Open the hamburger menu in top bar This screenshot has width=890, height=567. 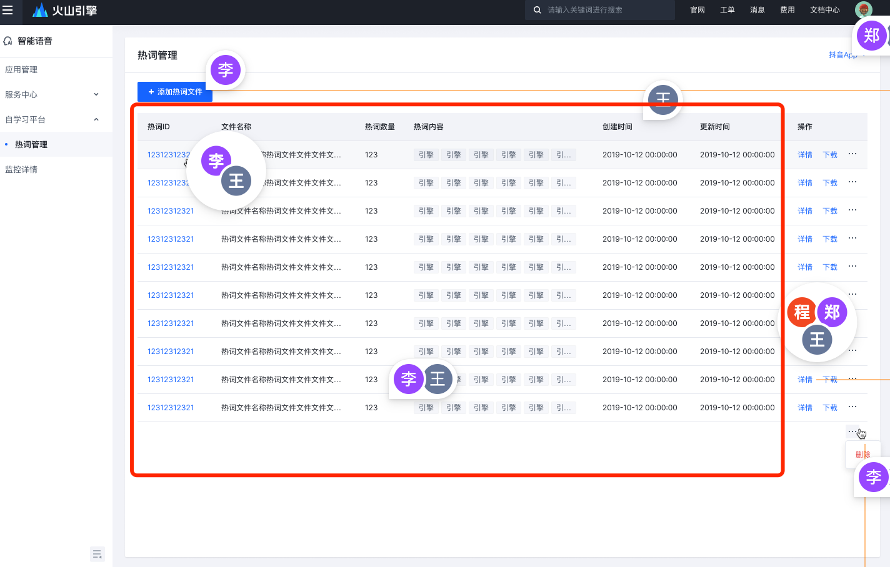pos(7,10)
